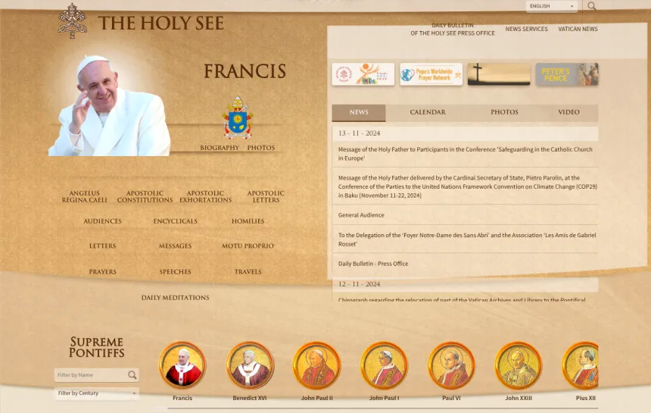
Task: Switch to the Calendar tab
Action: (428, 112)
